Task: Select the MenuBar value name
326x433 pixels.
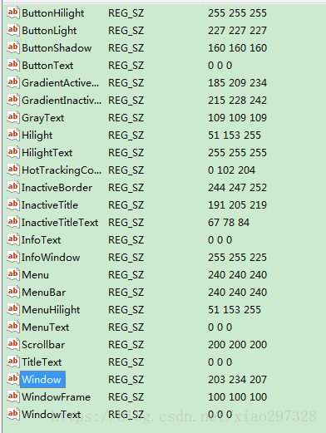Action: tap(44, 293)
